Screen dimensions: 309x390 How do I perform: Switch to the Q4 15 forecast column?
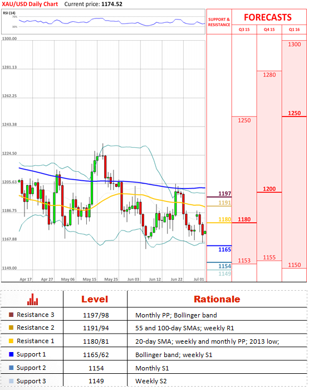269,30
